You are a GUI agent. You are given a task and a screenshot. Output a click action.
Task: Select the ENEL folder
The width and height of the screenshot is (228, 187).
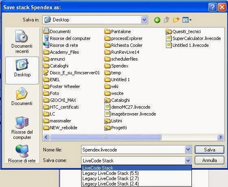52,80
